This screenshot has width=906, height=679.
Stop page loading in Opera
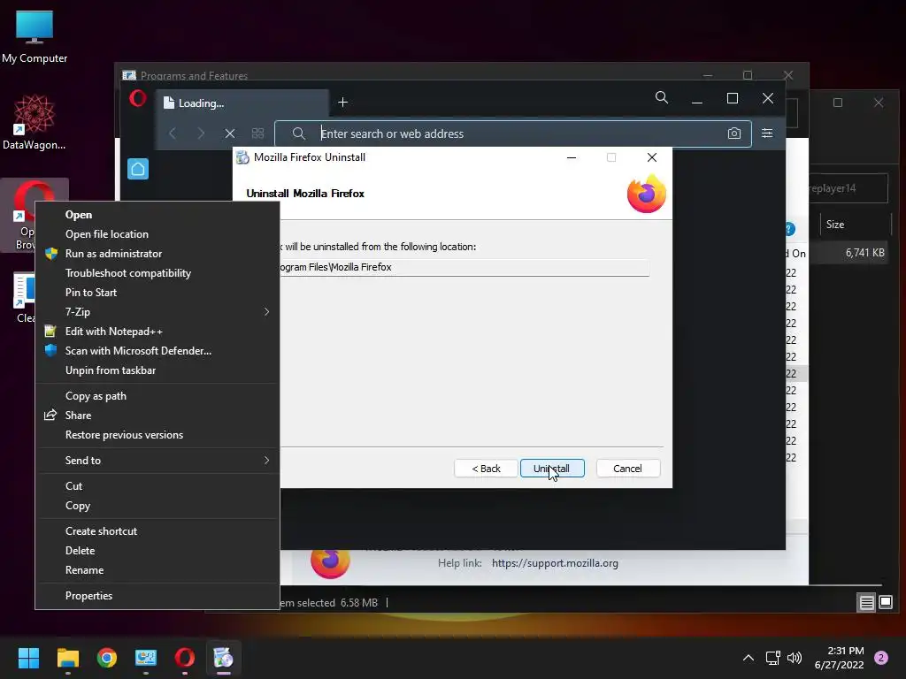[x=229, y=134]
